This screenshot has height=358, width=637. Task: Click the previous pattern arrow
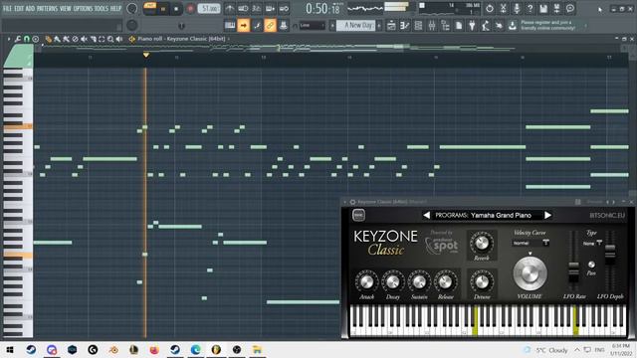pos(332,25)
